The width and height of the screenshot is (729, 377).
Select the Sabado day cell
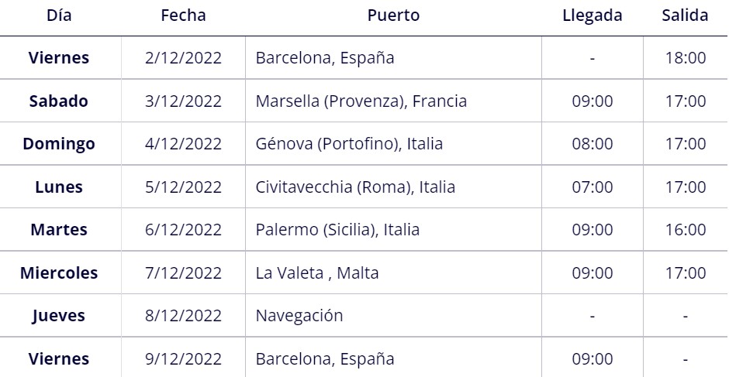(x=59, y=101)
